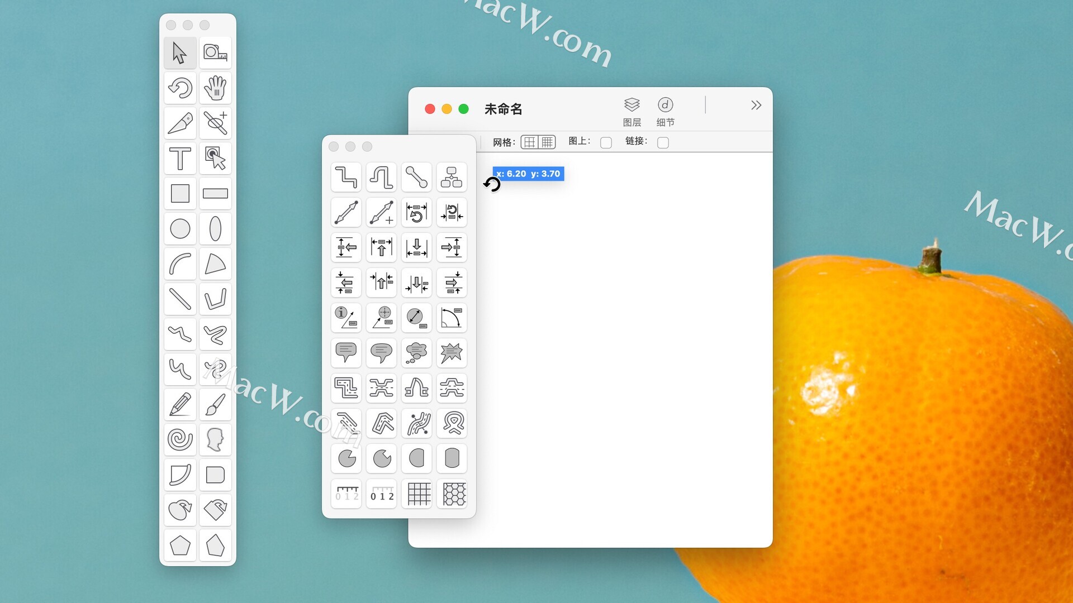Image resolution: width=1073 pixels, height=603 pixels.
Task: Select the head silhouette tool
Action: click(x=215, y=440)
